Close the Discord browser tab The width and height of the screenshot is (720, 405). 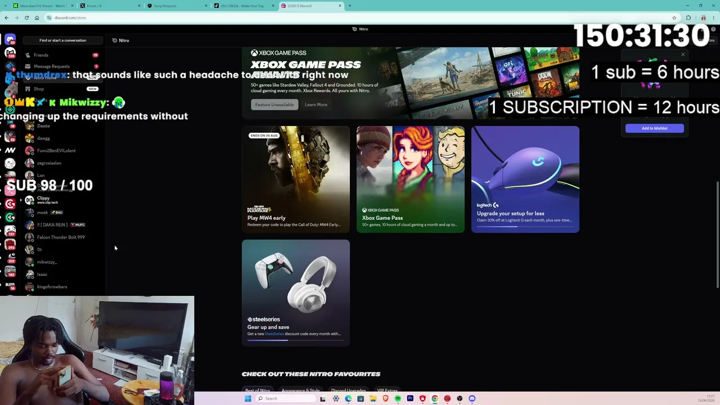(x=340, y=6)
